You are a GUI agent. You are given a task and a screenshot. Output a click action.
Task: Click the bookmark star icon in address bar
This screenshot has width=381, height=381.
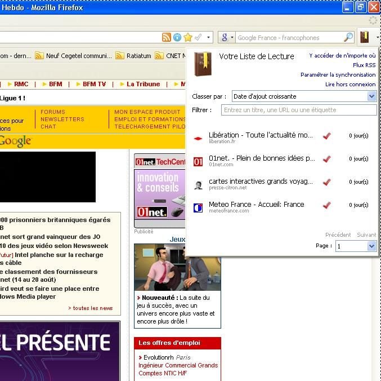pos(188,37)
